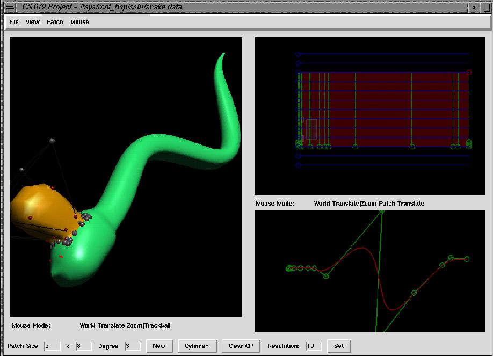Image resolution: width=493 pixels, height=356 pixels.
Task: Click into the Degree input field
Action: [x=133, y=346]
